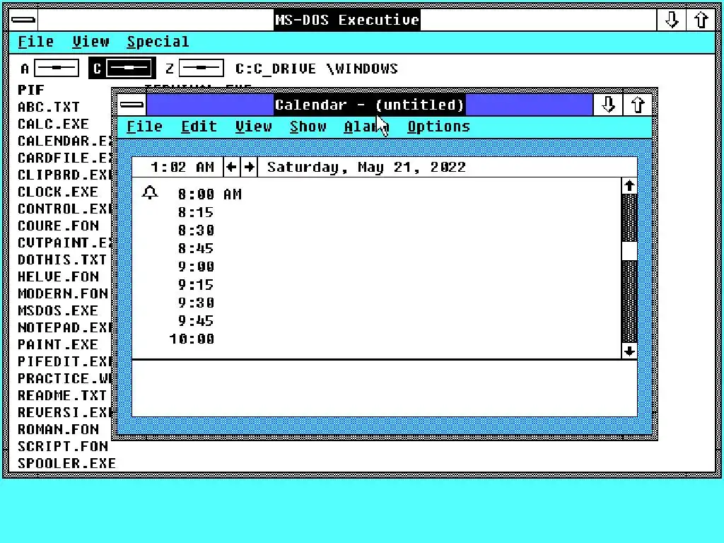This screenshot has height=543, width=724.
Task: Maximize Calendar with up arrow button
Action: tap(638, 105)
